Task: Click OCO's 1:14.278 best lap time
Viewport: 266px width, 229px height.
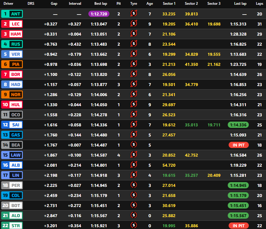Action: coord(99,115)
